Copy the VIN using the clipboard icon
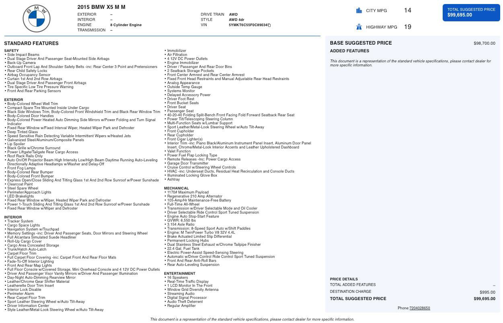Screen dimensions: 503x323 tap(269, 25)
